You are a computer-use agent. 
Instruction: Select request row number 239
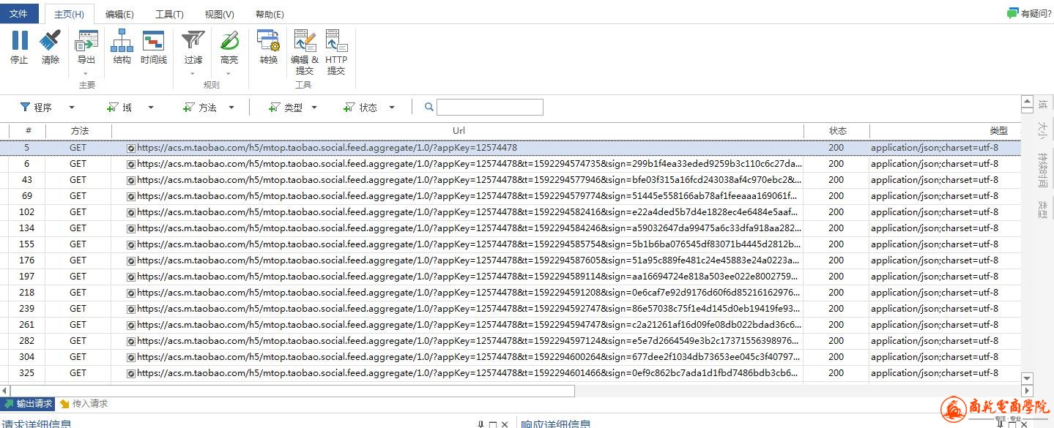510,309
